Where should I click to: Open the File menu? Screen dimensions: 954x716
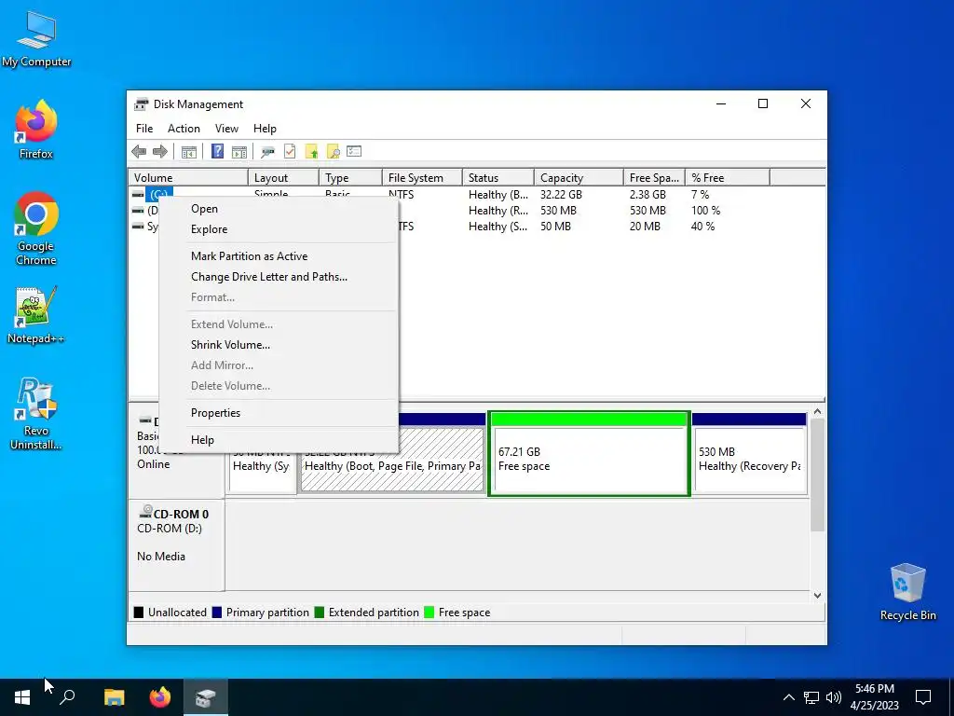144,129
